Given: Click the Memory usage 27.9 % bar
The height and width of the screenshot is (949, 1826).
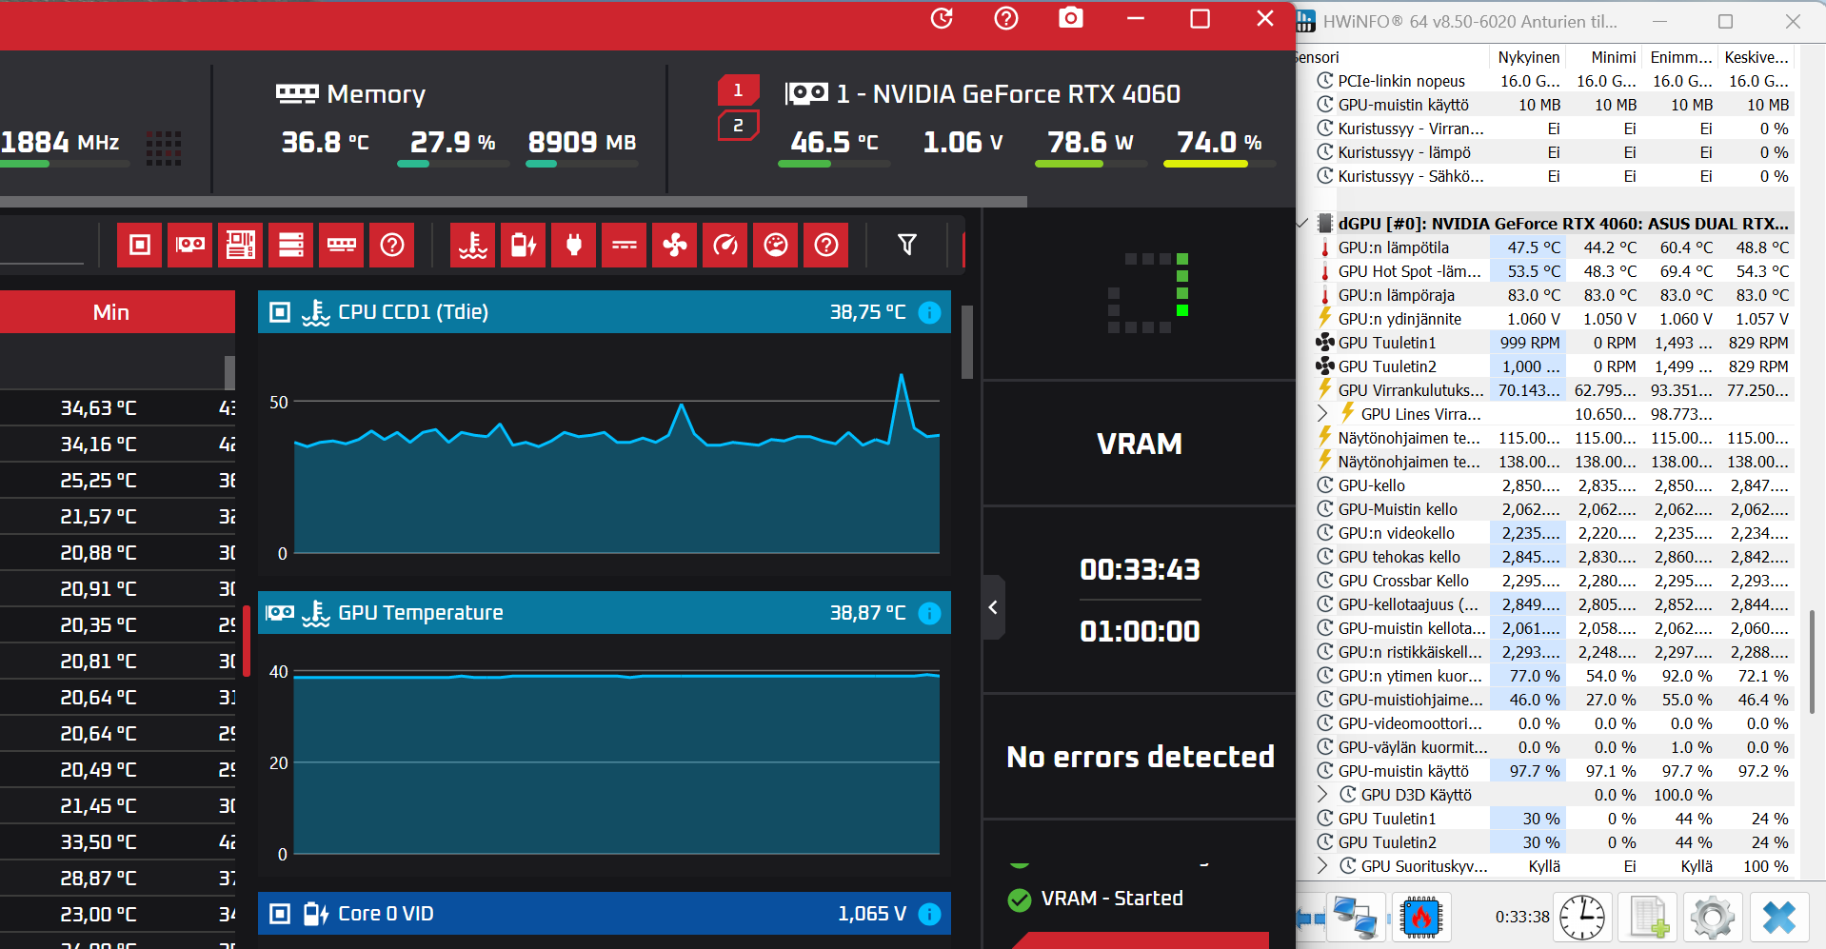Looking at the screenshot, I should (453, 164).
